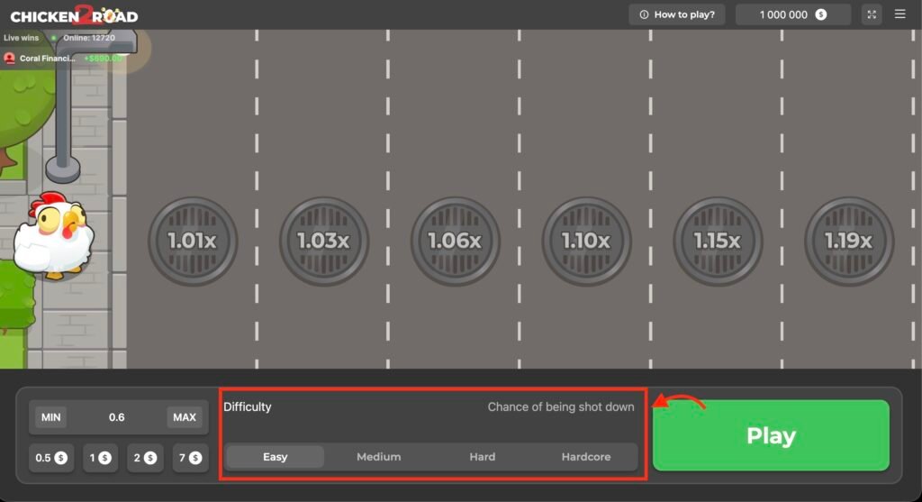The height and width of the screenshot is (502, 922).
Task: Click the 1.01x manhole cover
Action: pos(192,242)
